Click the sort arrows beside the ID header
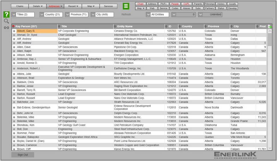Image resolution: width=277 pixels, height=161 pixels. pos(166,26)
